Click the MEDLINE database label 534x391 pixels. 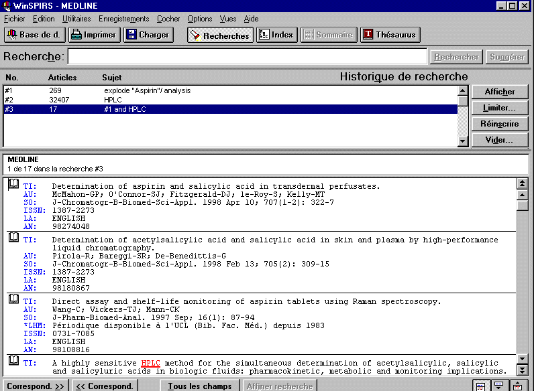tap(23, 159)
